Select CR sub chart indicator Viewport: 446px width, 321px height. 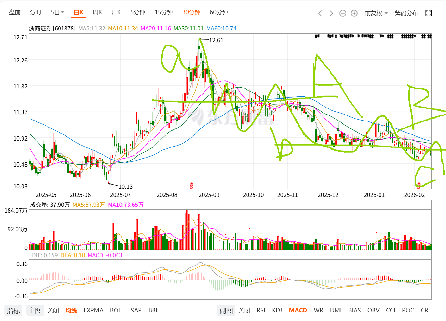(x=424, y=311)
